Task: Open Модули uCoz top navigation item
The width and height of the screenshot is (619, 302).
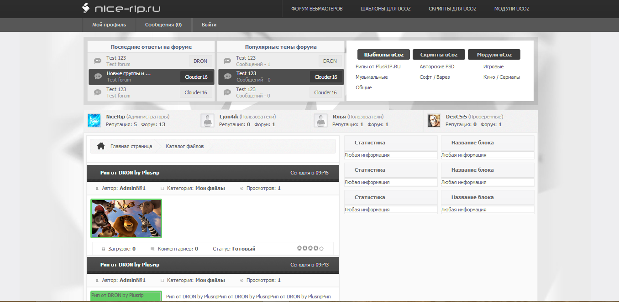Action: click(x=512, y=9)
